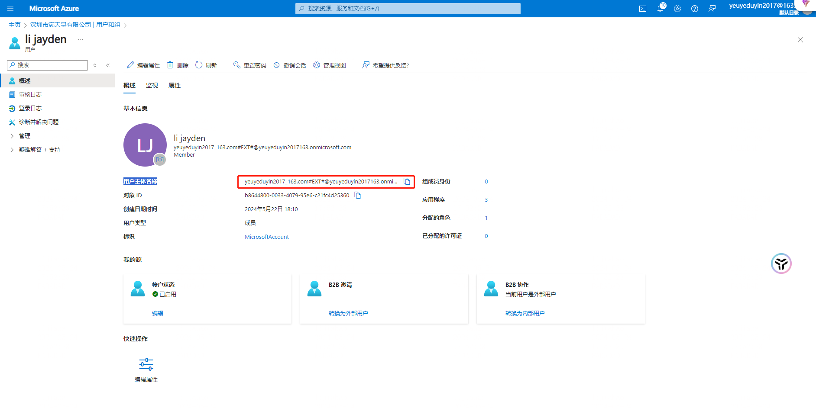Open 深圳市满天星有限公司 | 用户和组 breadcrumb
This screenshot has height=408, width=816.
[75, 25]
